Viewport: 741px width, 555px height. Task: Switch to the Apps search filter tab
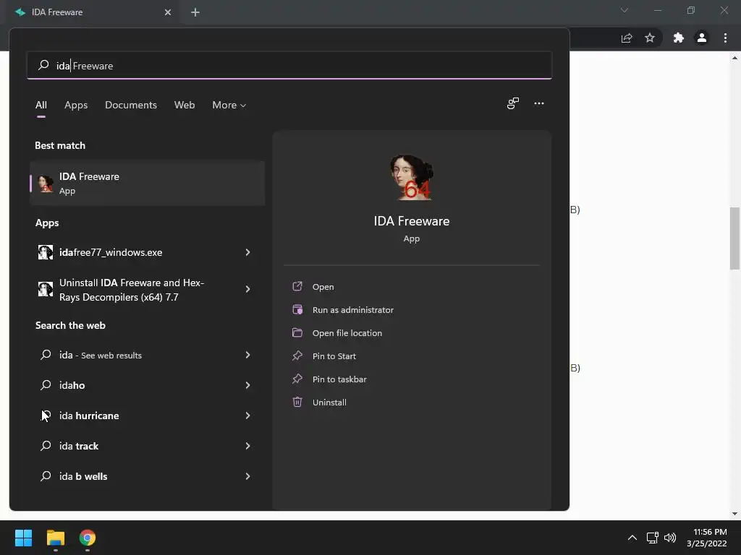(x=76, y=106)
